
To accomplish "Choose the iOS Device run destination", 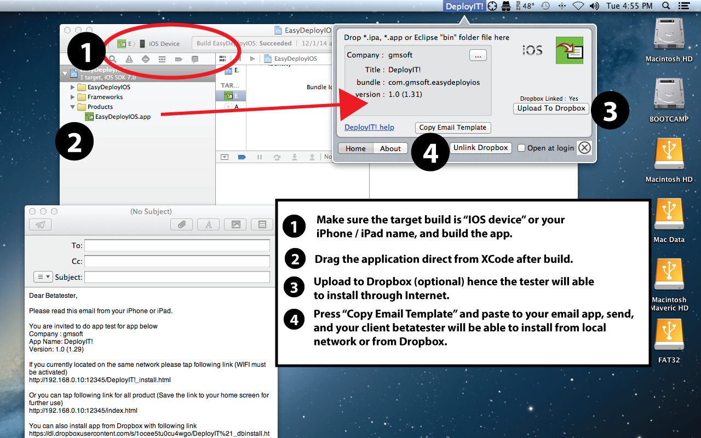I will [159, 44].
